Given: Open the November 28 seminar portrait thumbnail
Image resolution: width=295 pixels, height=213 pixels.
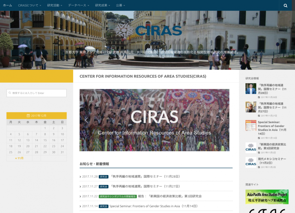Looking at the screenshot, I should (x=251, y=89).
